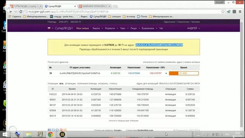245x138 pixels.
Task: Select the active СуперЛЮДИ browser tab
Action: coord(60,6)
